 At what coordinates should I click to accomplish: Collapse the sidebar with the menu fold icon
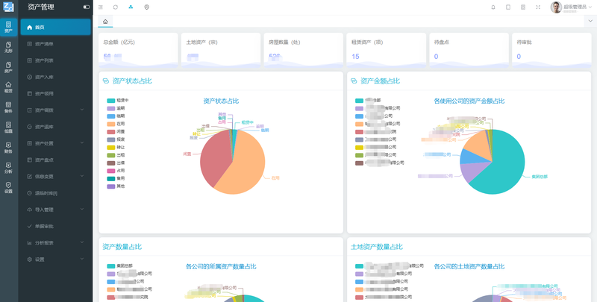click(x=101, y=7)
